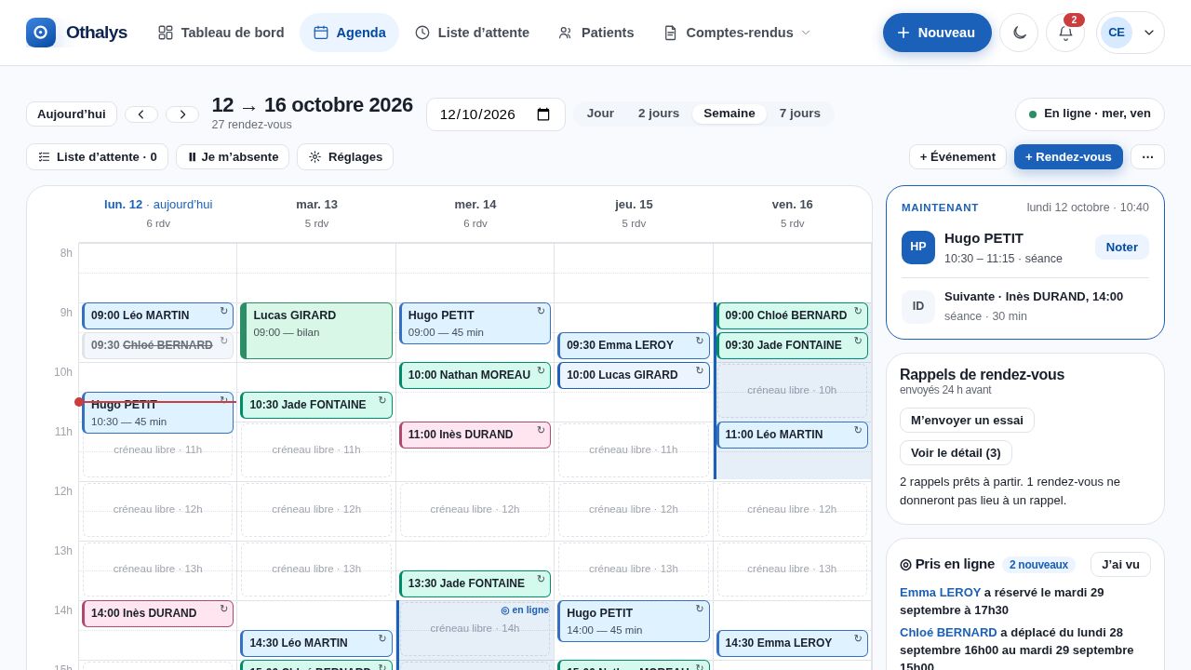Viewport: 1191px width, 670px height.
Task: Jump to Aujourd'hui
Action: pyautogui.click(x=72, y=114)
